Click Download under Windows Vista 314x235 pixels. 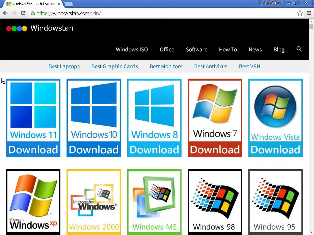click(x=275, y=149)
